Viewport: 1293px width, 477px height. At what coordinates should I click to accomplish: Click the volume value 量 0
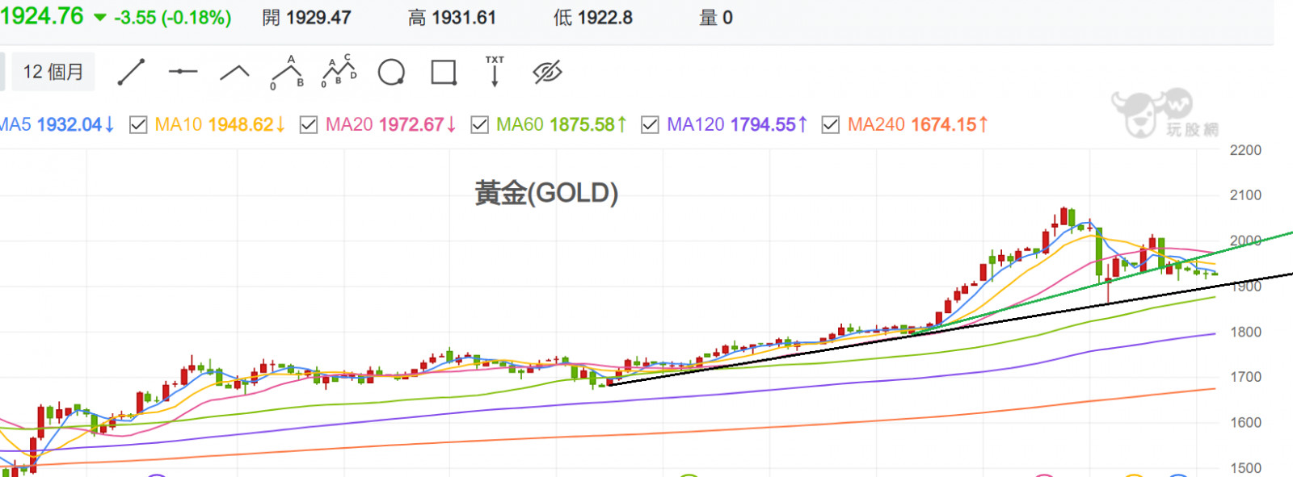(x=716, y=18)
